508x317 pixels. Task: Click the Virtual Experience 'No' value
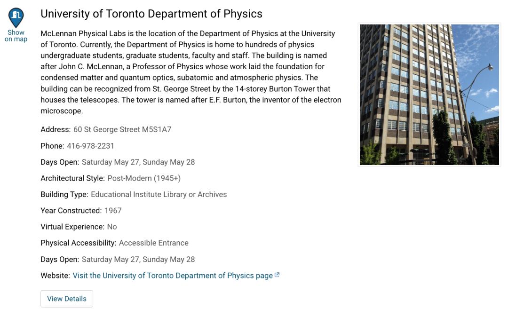pyautogui.click(x=112, y=227)
